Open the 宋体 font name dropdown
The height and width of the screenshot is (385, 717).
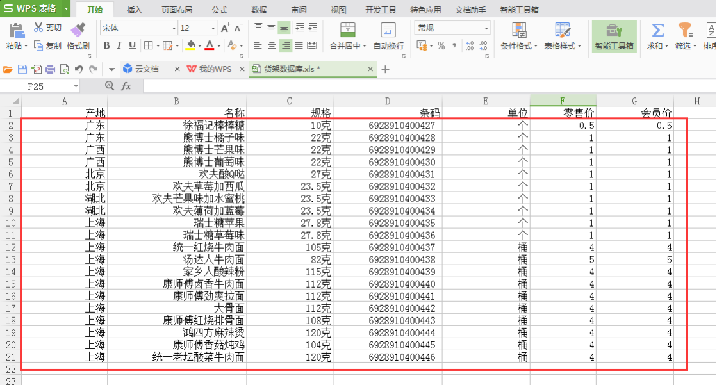[174, 28]
